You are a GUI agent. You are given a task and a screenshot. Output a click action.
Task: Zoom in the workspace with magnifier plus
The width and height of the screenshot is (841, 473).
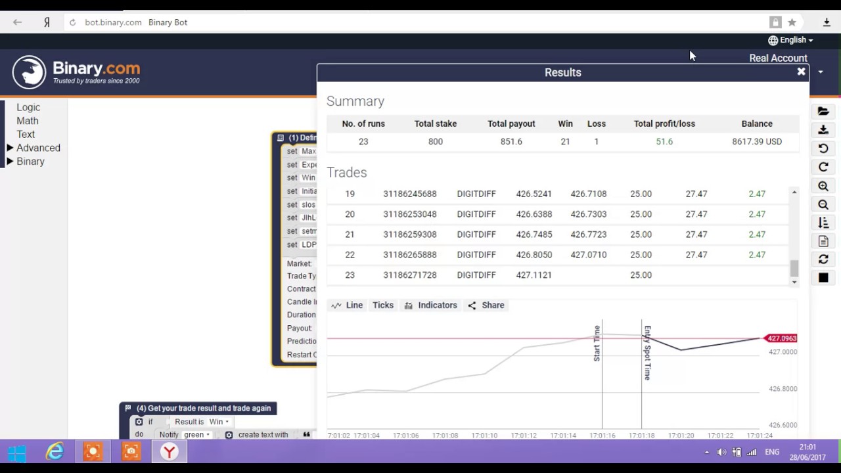coord(823,186)
